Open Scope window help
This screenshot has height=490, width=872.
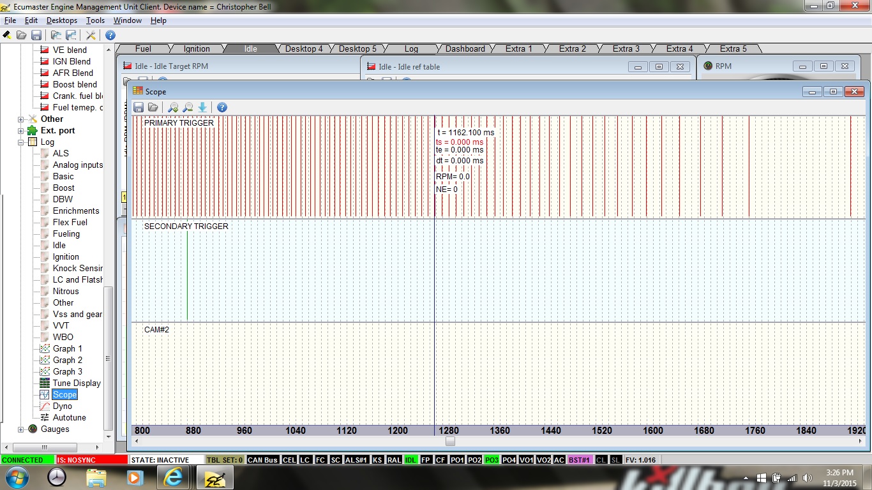[222, 107]
